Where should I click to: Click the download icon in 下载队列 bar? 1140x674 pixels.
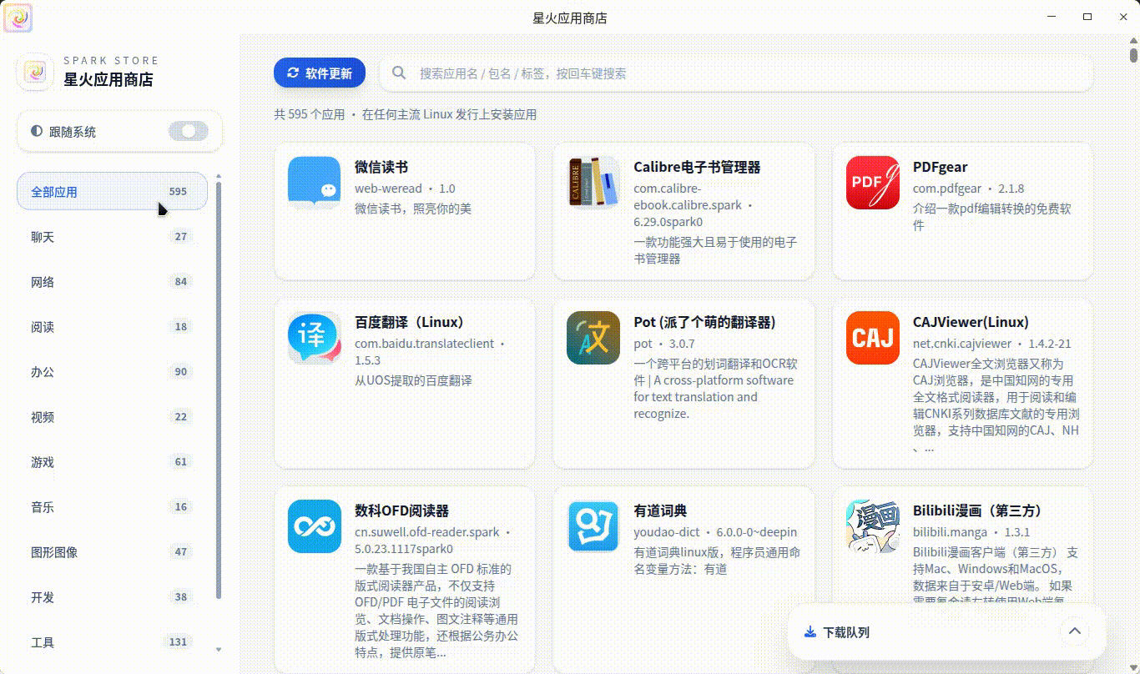click(x=808, y=631)
